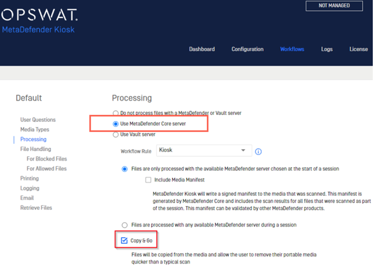Choose Do not process files option
This screenshot has height=269, width=374.
click(x=116, y=113)
